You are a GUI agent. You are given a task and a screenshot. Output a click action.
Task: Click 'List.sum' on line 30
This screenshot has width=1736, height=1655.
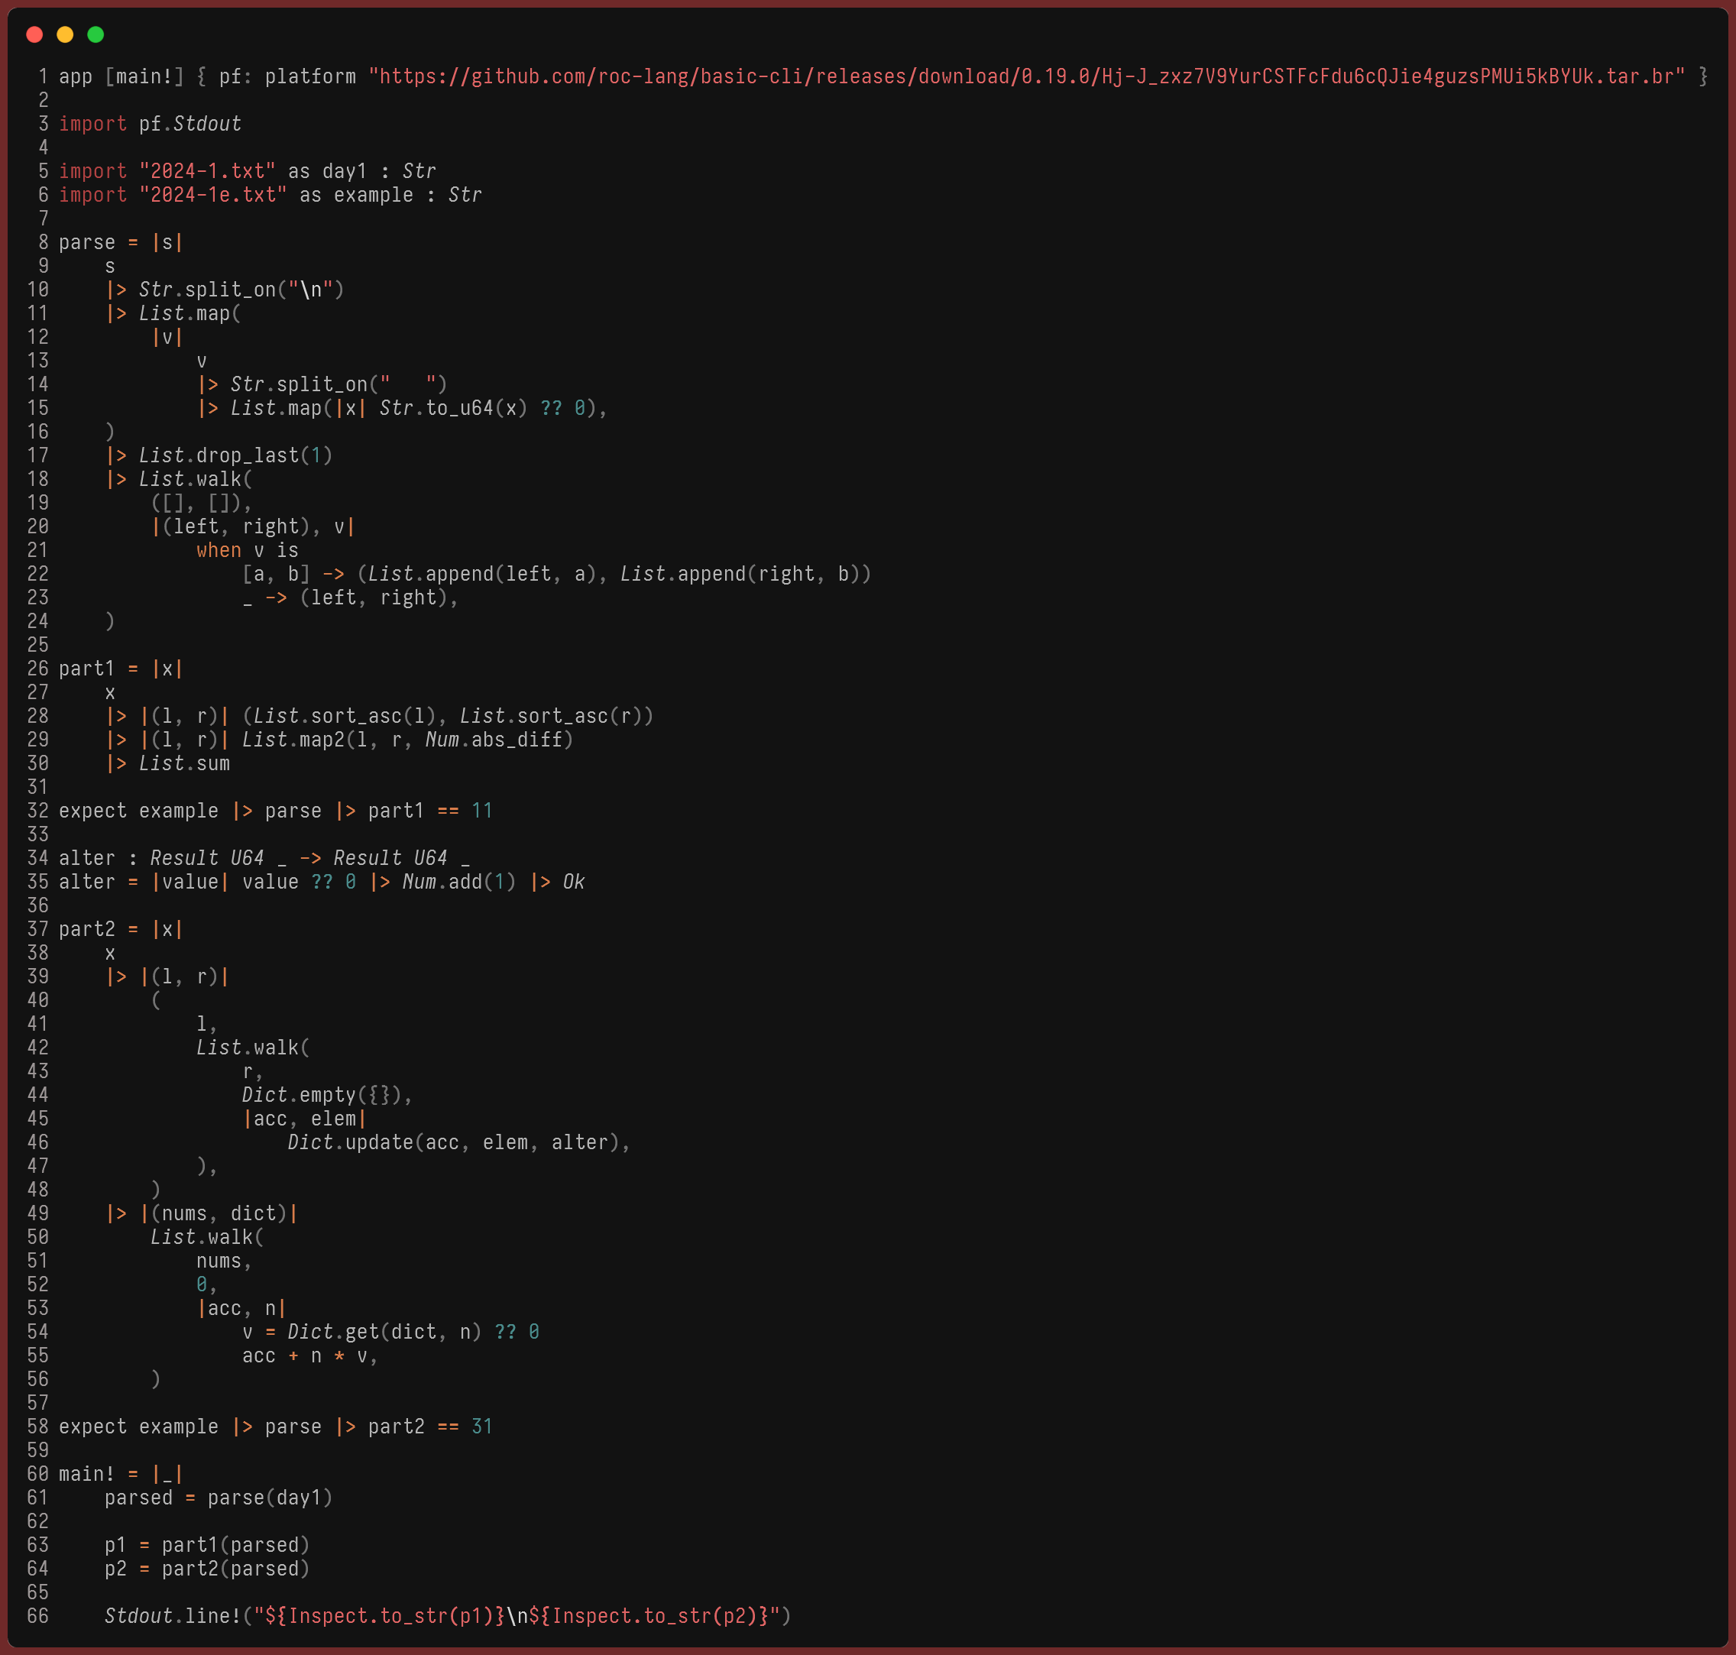click(184, 764)
